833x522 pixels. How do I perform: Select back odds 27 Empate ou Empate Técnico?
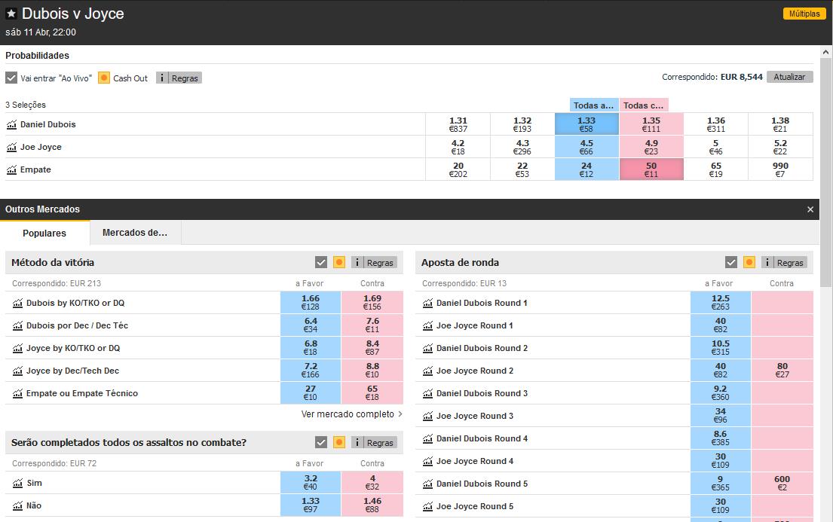[311, 393]
